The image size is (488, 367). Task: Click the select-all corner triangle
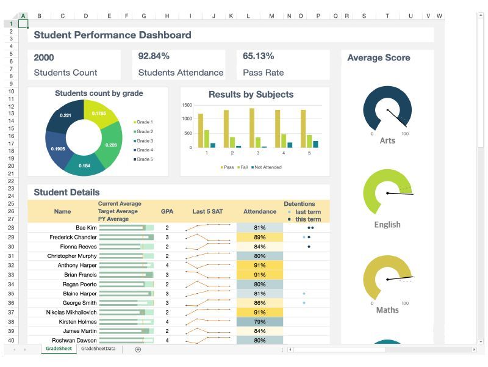pyautogui.click(x=15, y=16)
